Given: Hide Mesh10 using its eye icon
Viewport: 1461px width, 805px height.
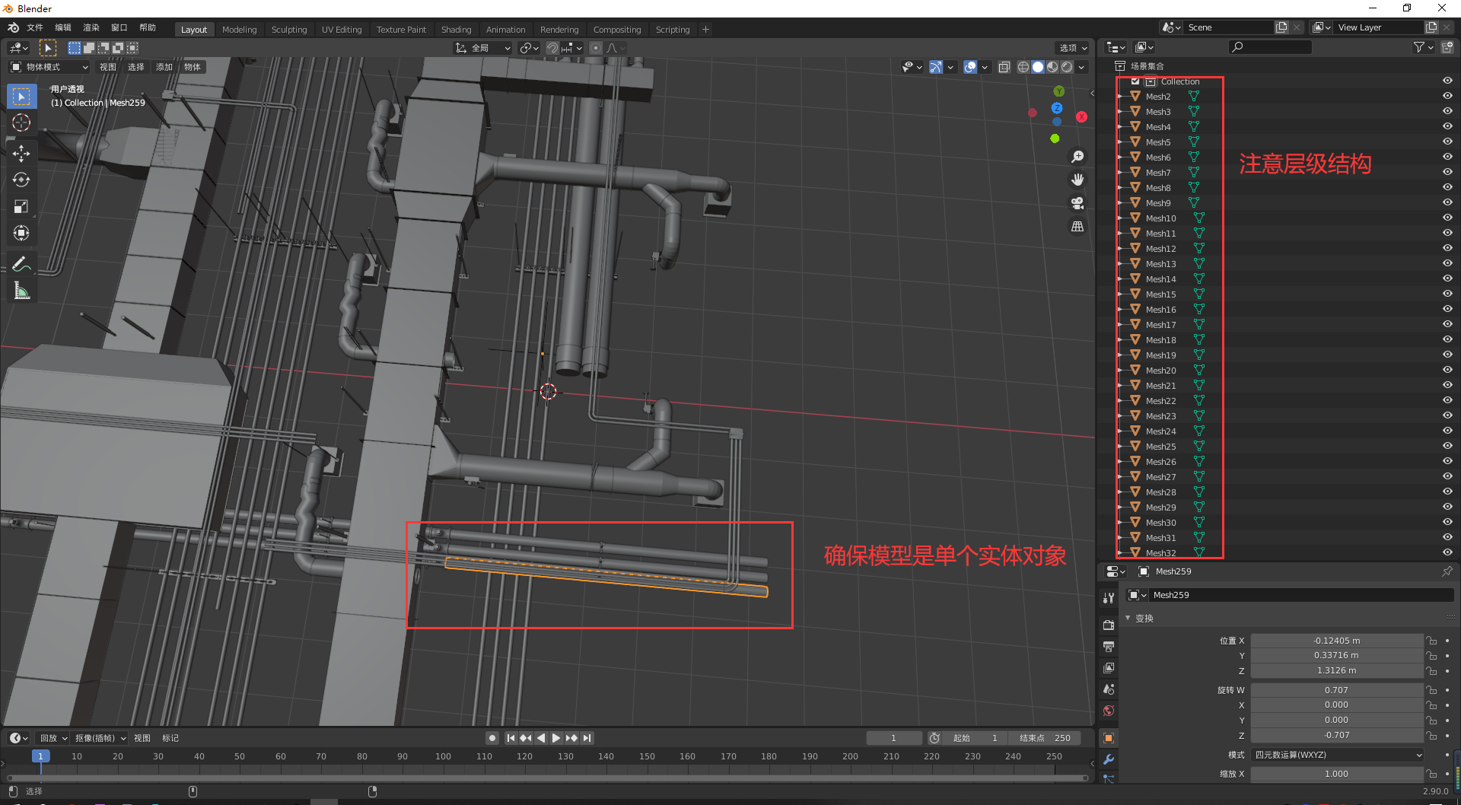Looking at the screenshot, I should pos(1447,218).
